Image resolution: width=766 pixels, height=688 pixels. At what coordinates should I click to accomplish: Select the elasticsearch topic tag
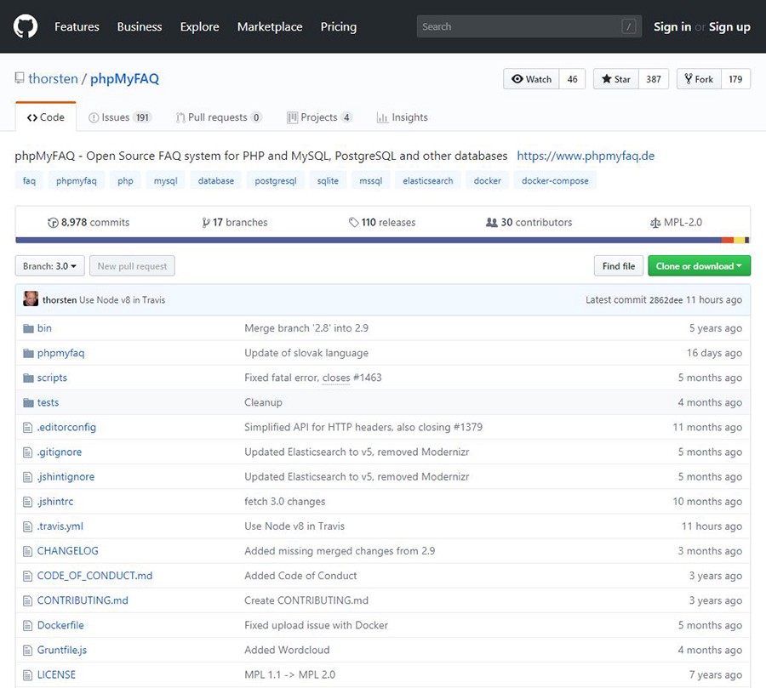coord(428,180)
